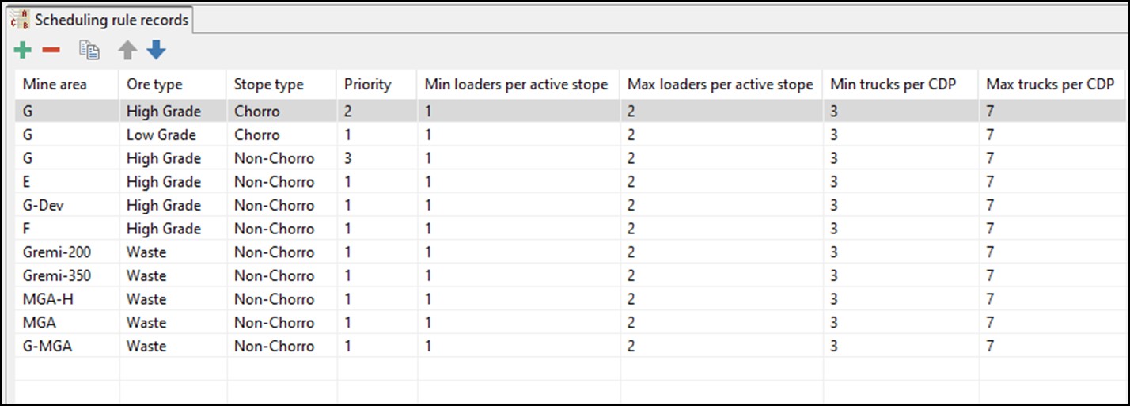1130x406 pixels.
Task: Select the Scheduling rule records tab
Action: [111, 20]
